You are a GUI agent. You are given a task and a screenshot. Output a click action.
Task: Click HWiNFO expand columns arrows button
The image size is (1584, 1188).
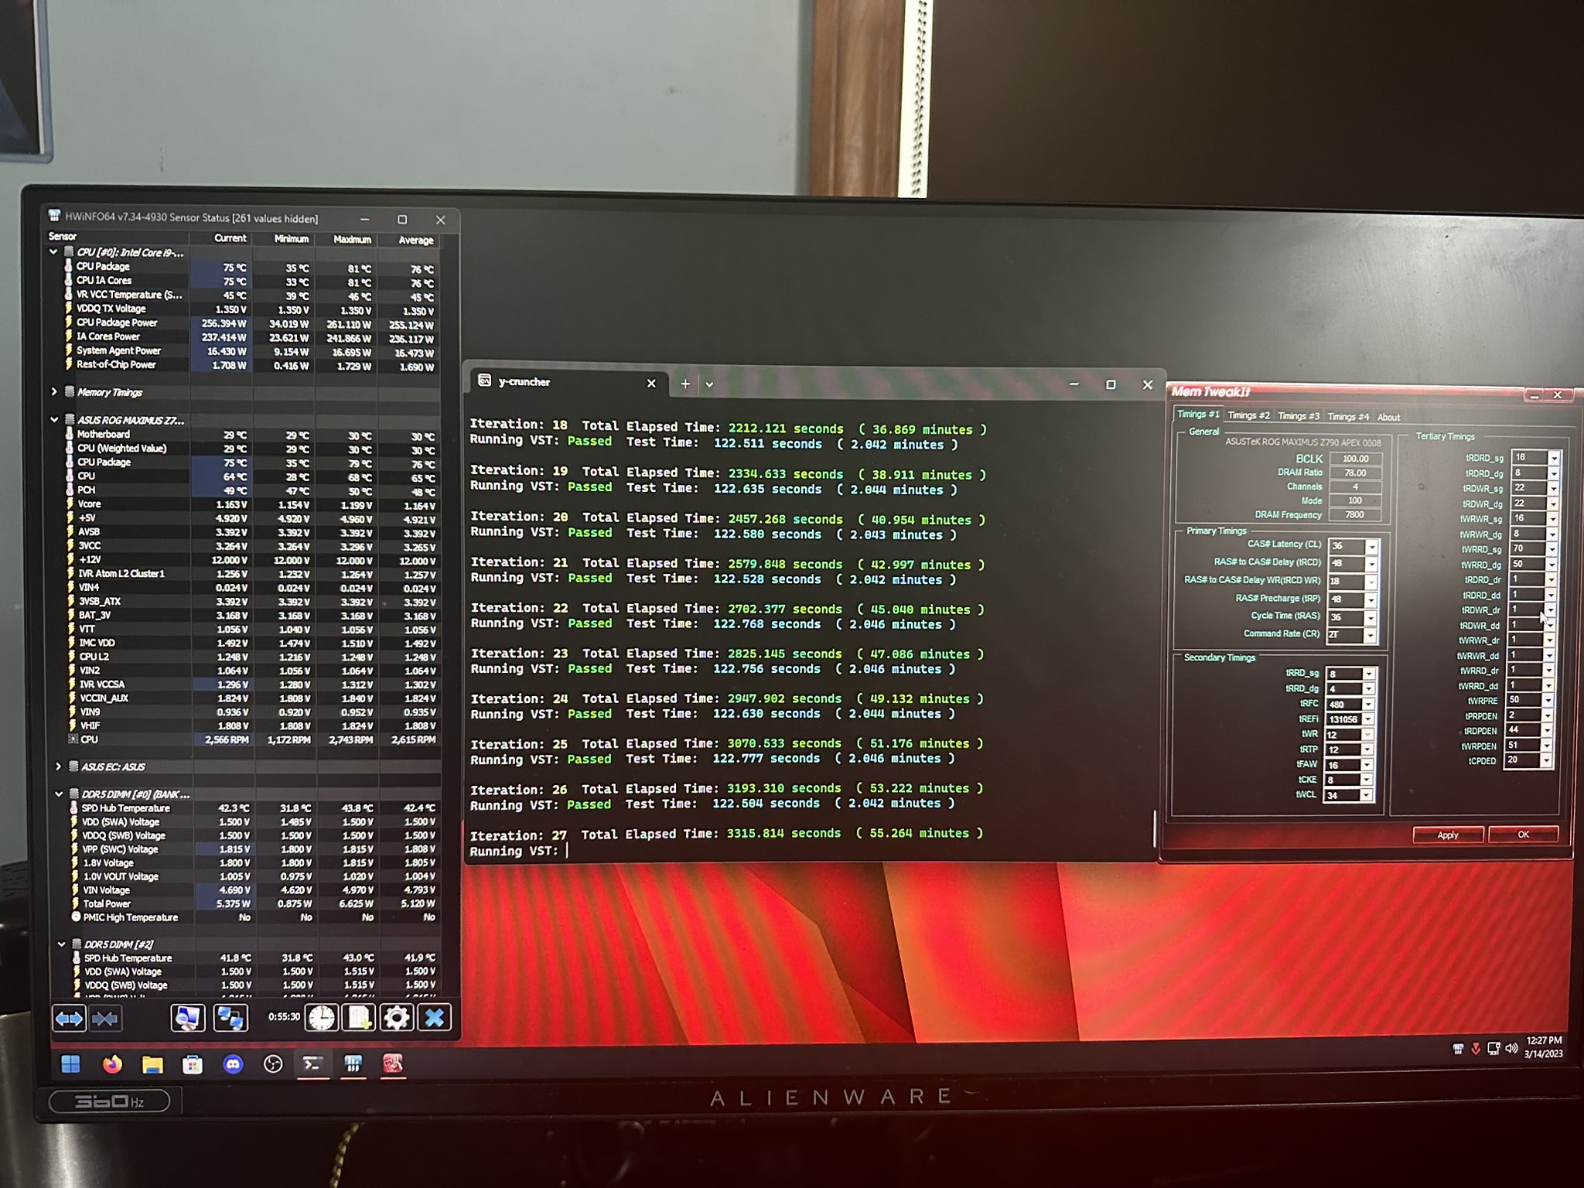pos(69,1019)
